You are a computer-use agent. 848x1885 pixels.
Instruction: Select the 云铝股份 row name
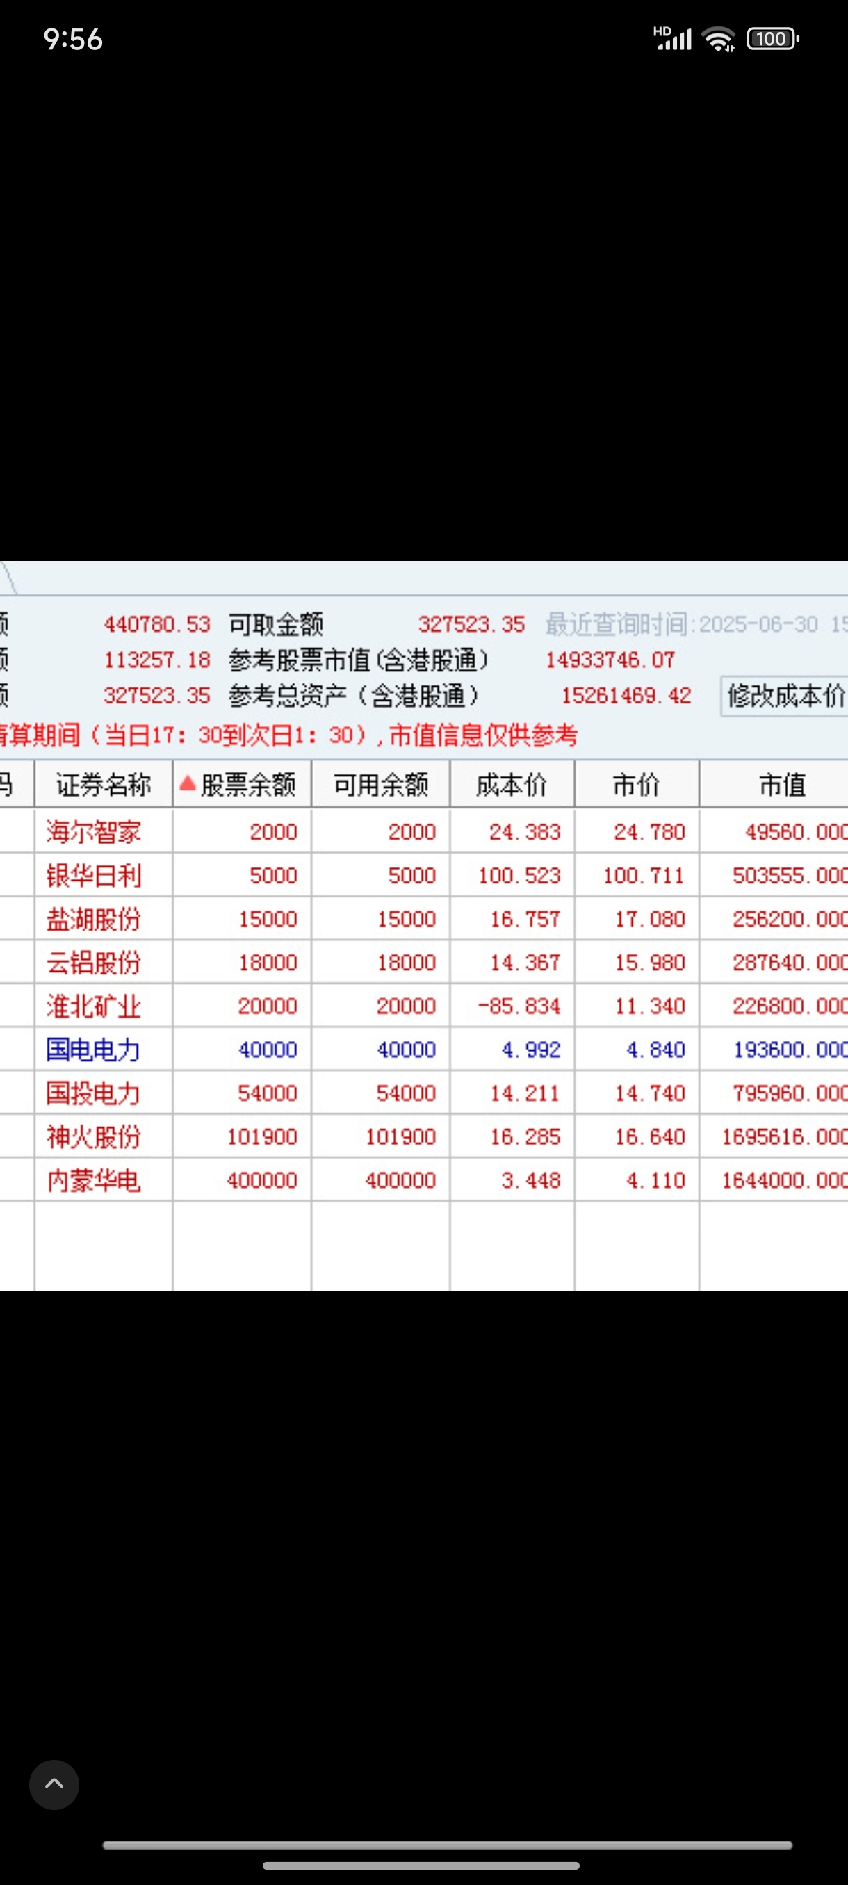pos(94,962)
